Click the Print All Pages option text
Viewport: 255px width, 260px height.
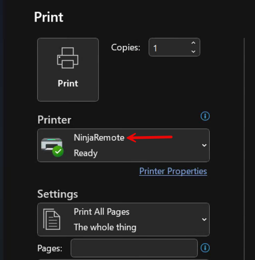click(x=102, y=212)
